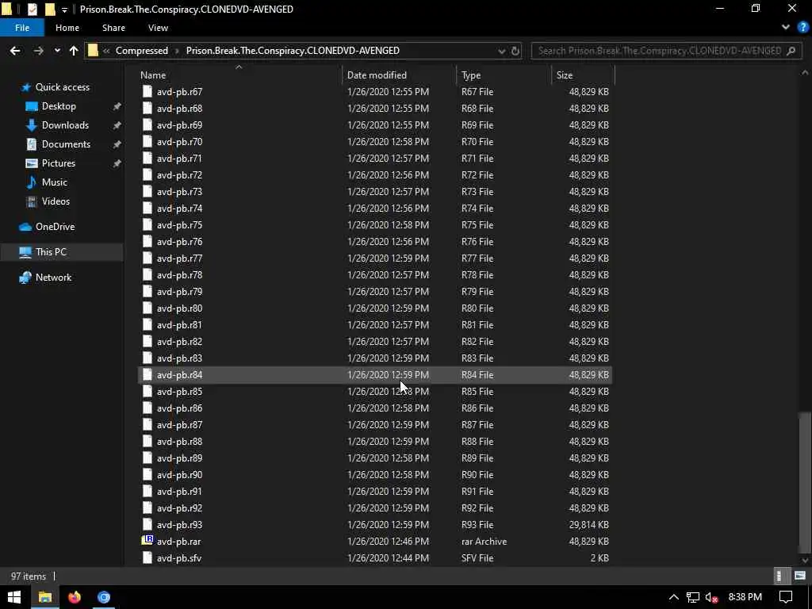Open the Home ribbon tab

(67, 28)
